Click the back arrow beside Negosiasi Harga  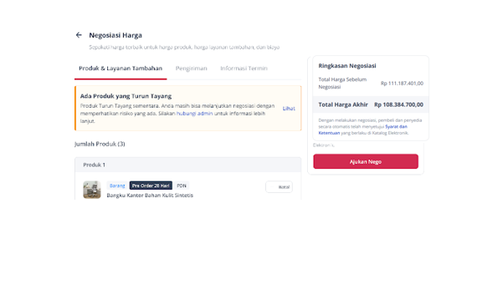(x=79, y=35)
